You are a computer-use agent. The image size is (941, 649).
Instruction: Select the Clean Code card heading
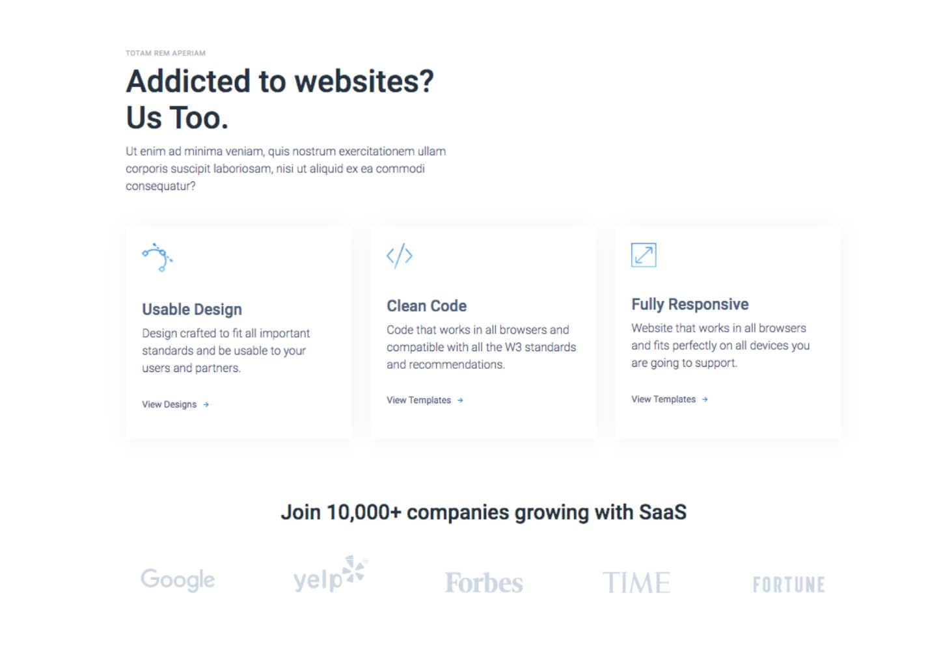pos(426,306)
